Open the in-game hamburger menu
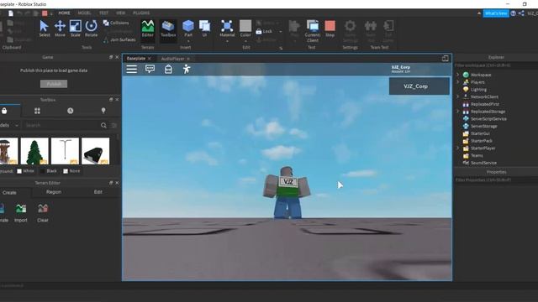The width and height of the screenshot is (538, 302). pyautogui.click(x=131, y=69)
